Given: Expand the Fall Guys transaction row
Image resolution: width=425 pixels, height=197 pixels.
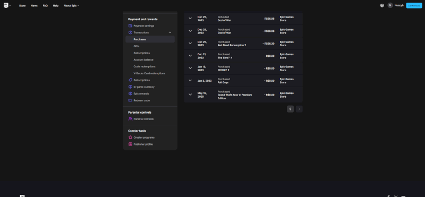Looking at the screenshot, I should (x=190, y=81).
